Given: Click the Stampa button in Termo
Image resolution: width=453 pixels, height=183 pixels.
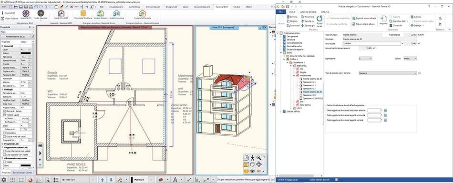Looking at the screenshot, I should pyautogui.click(x=417, y=25).
